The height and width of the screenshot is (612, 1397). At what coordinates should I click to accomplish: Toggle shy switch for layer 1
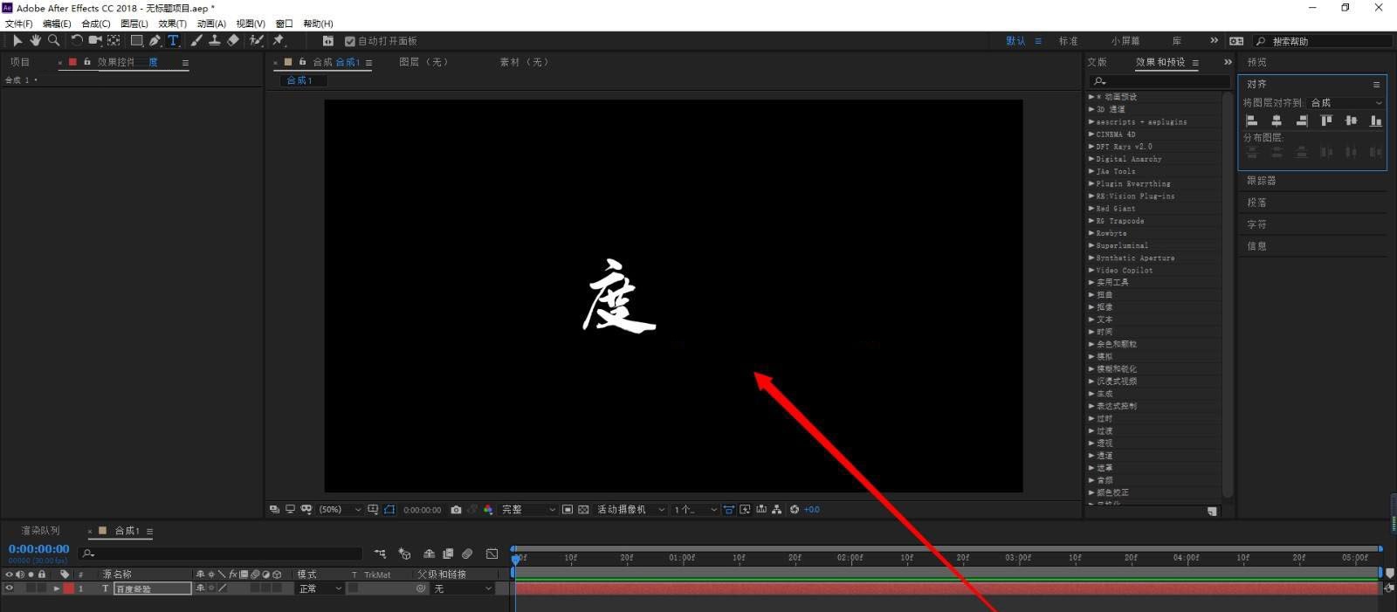click(x=200, y=588)
